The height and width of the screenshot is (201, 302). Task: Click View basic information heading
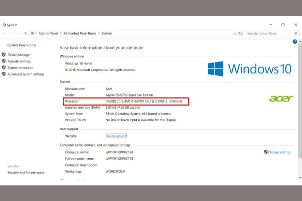click(x=102, y=48)
